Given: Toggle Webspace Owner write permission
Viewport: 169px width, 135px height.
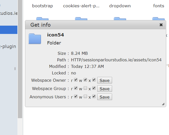Looking at the screenshot, I should tap(85, 80).
